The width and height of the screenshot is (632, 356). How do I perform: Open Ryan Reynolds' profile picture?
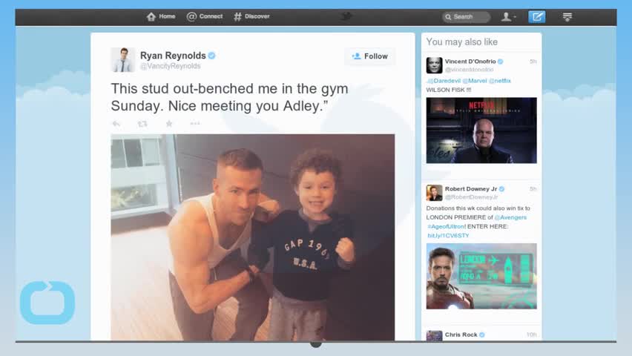tap(123, 59)
